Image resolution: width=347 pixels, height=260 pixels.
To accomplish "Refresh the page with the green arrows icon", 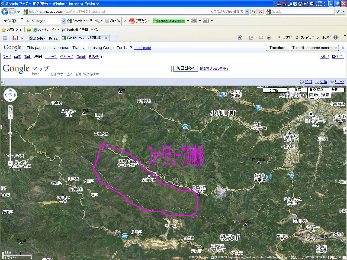I will (x=253, y=12).
